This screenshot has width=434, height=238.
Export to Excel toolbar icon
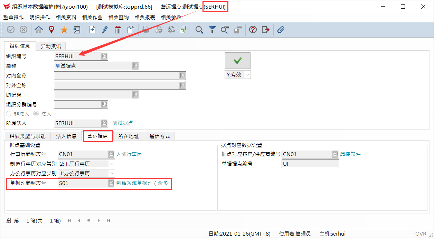point(184,30)
